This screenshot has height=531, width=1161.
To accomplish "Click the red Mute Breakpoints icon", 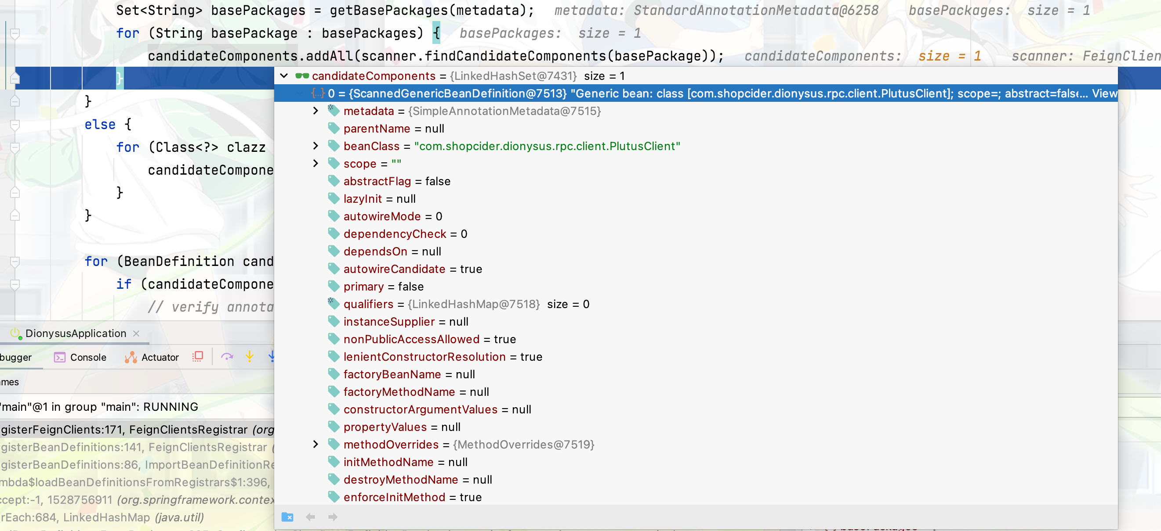I will (197, 357).
